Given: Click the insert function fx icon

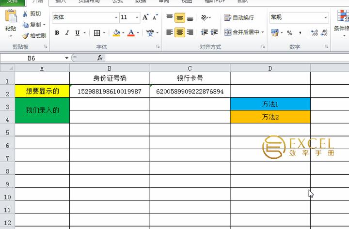Looking at the screenshot, I should point(100,58).
